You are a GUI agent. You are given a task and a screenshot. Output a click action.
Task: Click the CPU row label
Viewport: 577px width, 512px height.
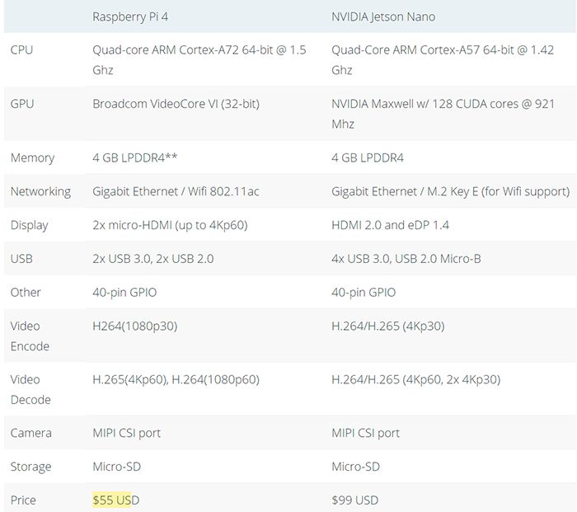point(21,50)
